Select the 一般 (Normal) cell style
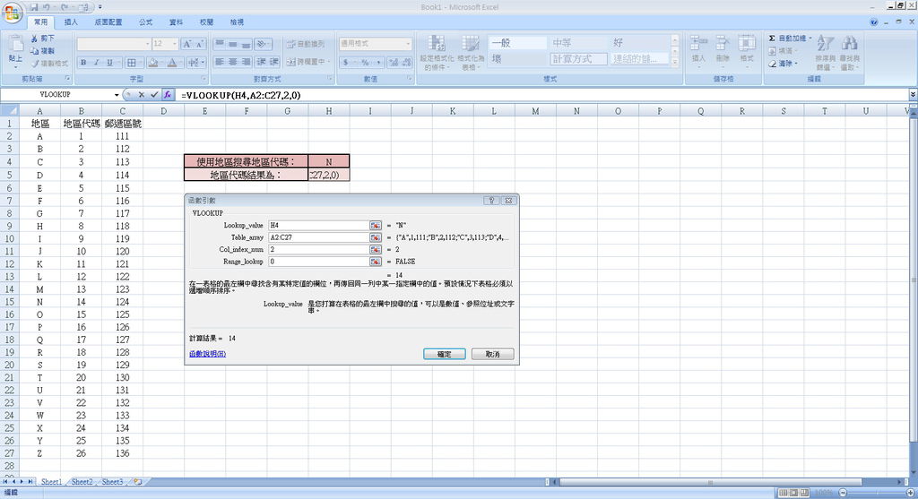918x499 pixels. [x=517, y=43]
